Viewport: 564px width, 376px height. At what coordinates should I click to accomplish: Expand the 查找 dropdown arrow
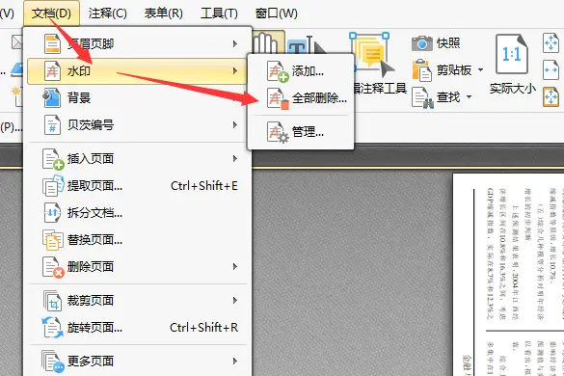tap(469, 96)
